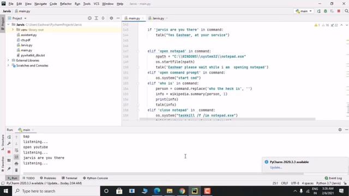Toggle soft-wrap in the Run console

16,150
